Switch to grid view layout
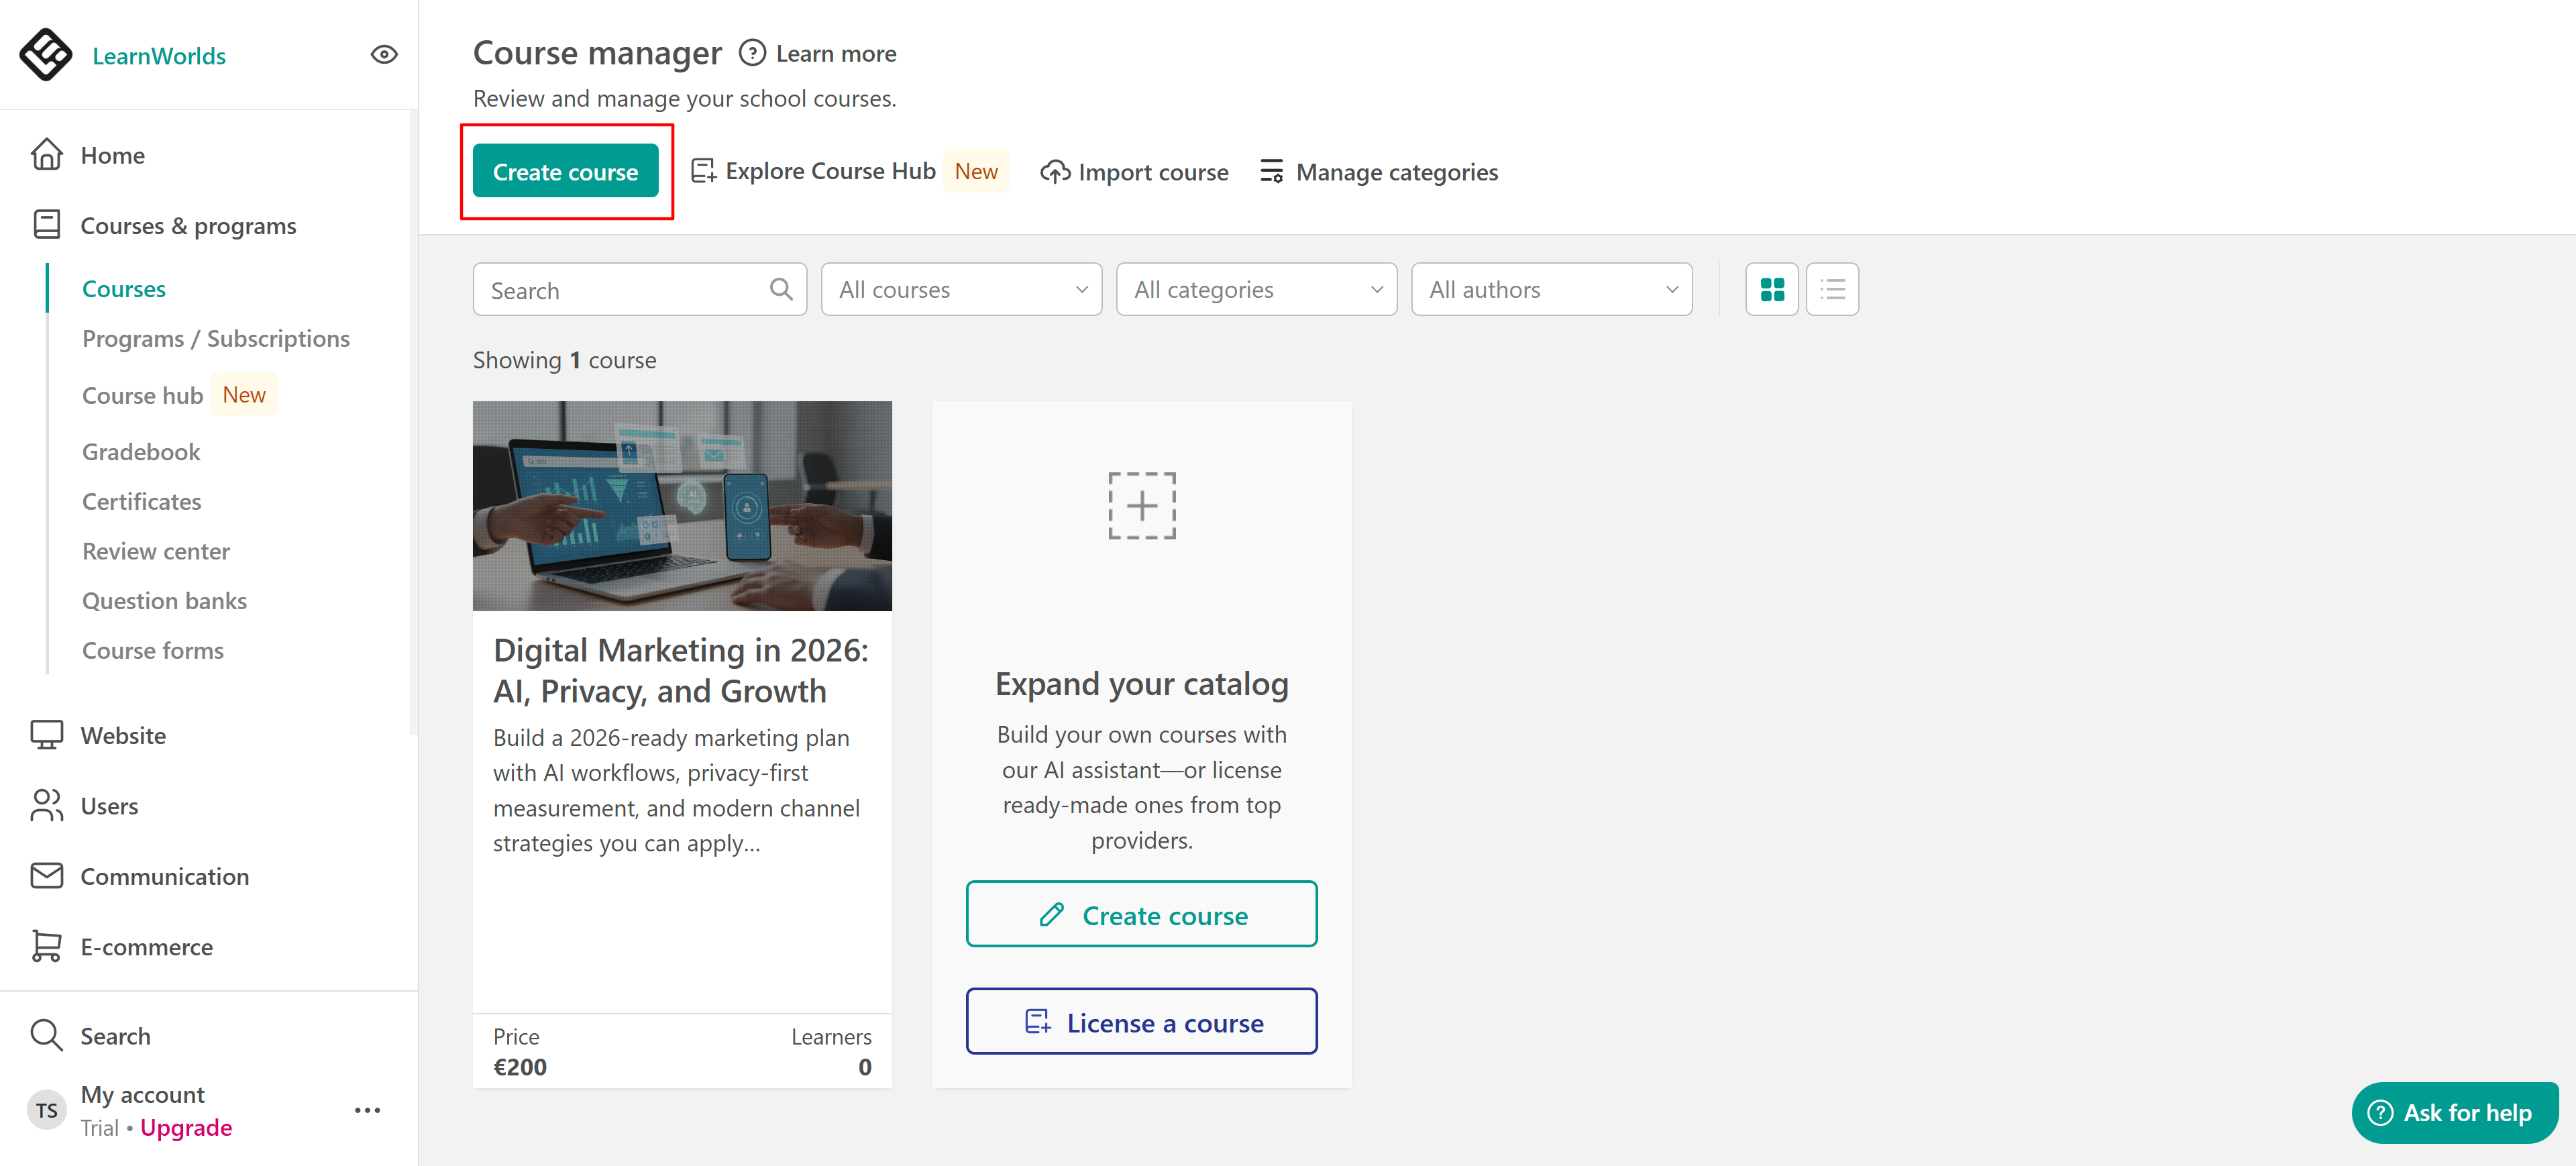The height and width of the screenshot is (1166, 2576). click(1771, 290)
